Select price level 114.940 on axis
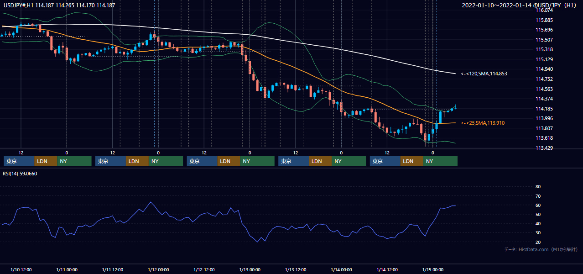Viewport: 583px width, 274px height. [544, 69]
